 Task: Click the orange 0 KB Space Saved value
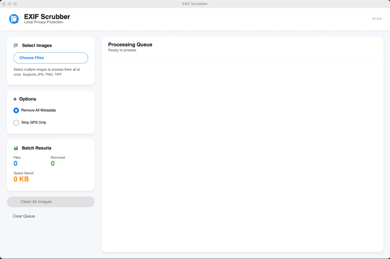(x=21, y=179)
